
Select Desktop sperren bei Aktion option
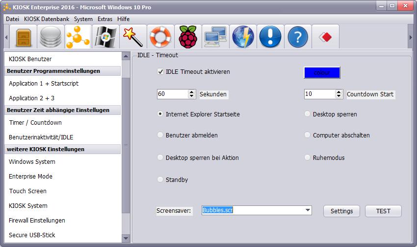click(160, 157)
